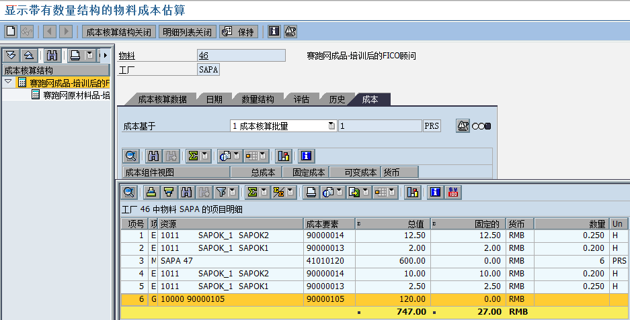Collapse the 赛跑网成品 tree node

point(8,82)
